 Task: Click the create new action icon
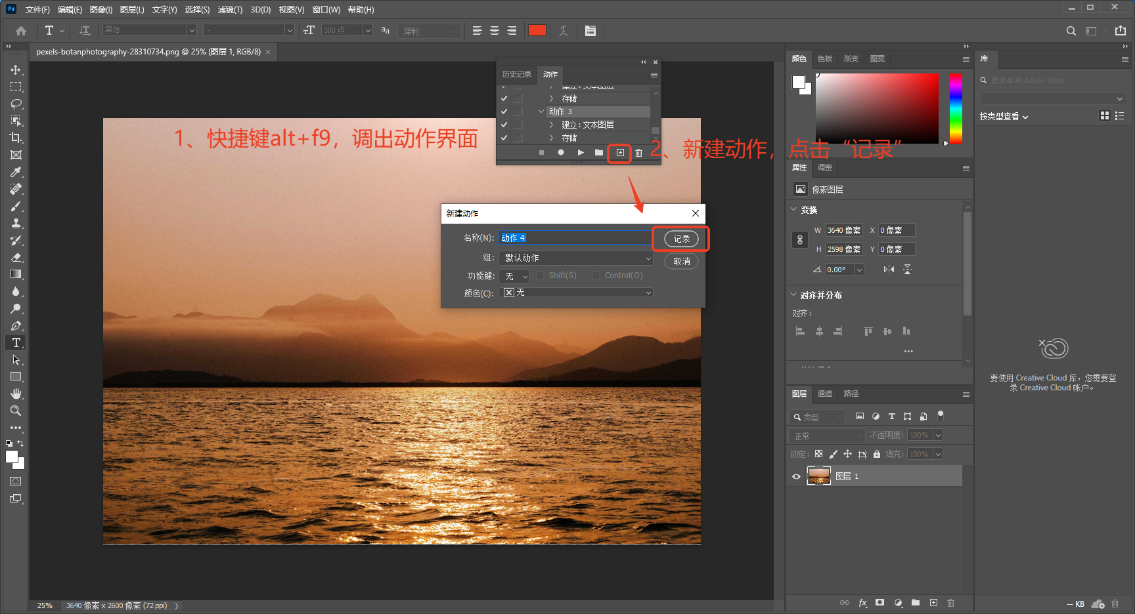[x=620, y=153]
